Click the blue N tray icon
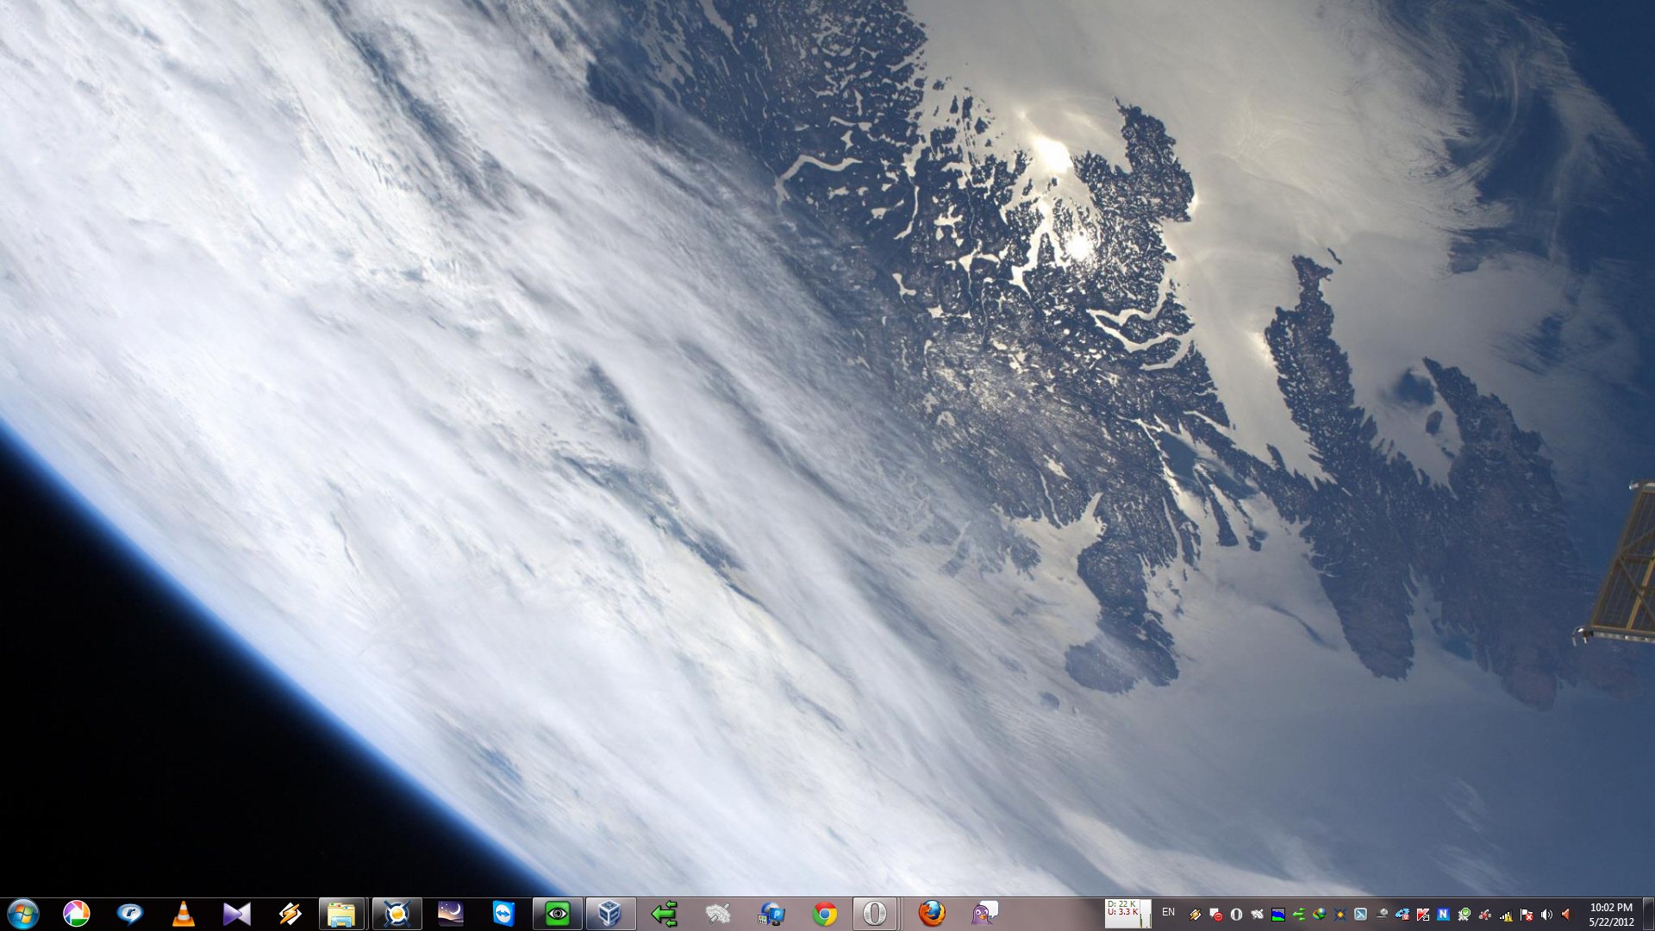 click(x=1443, y=915)
